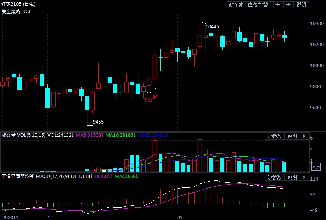Click the 01 month axis label
Image resolution: width=326 pixels, height=220 pixels.
(x=180, y=218)
